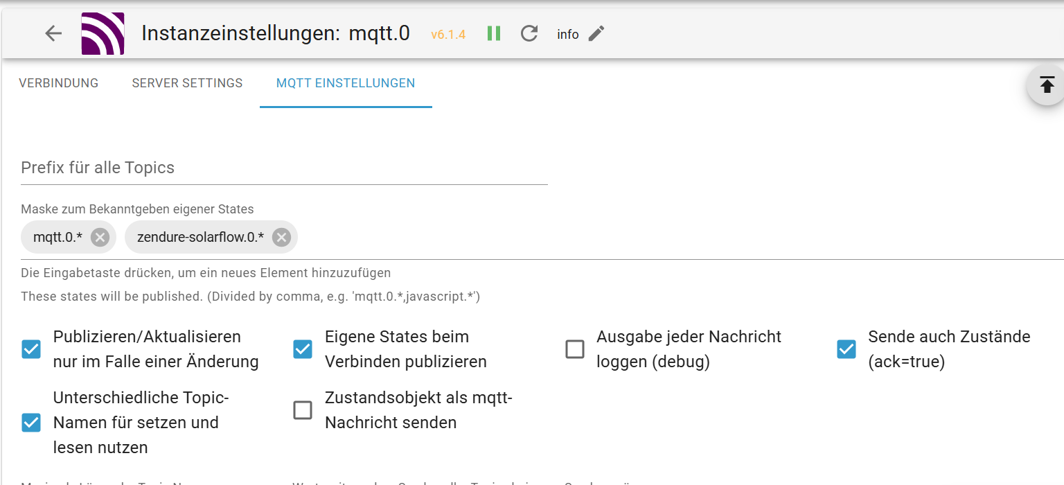Select the MQTT Einstellungen tab
This screenshot has height=485, width=1064.
[346, 83]
